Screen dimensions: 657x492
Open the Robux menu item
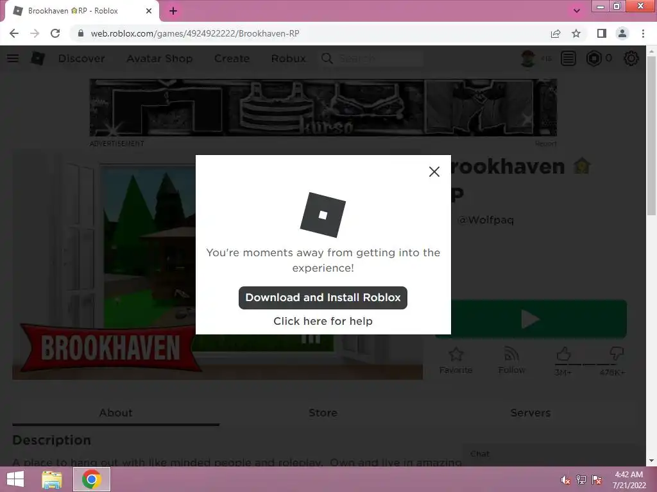pyautogui.click(x=288, y=58)
